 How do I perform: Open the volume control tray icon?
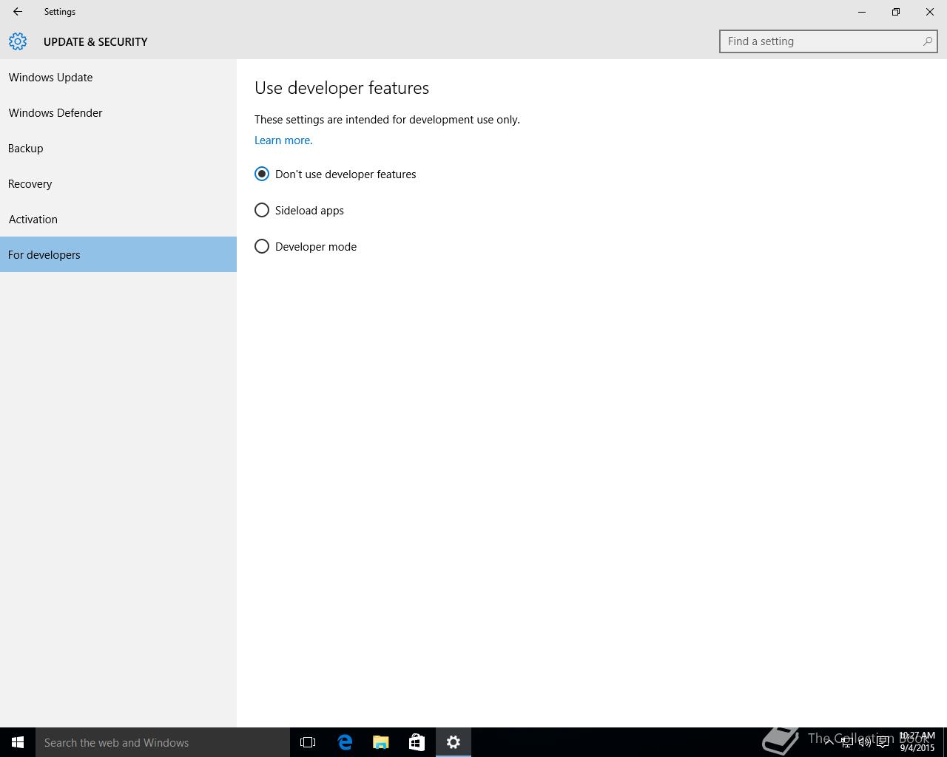click(864, 742)
